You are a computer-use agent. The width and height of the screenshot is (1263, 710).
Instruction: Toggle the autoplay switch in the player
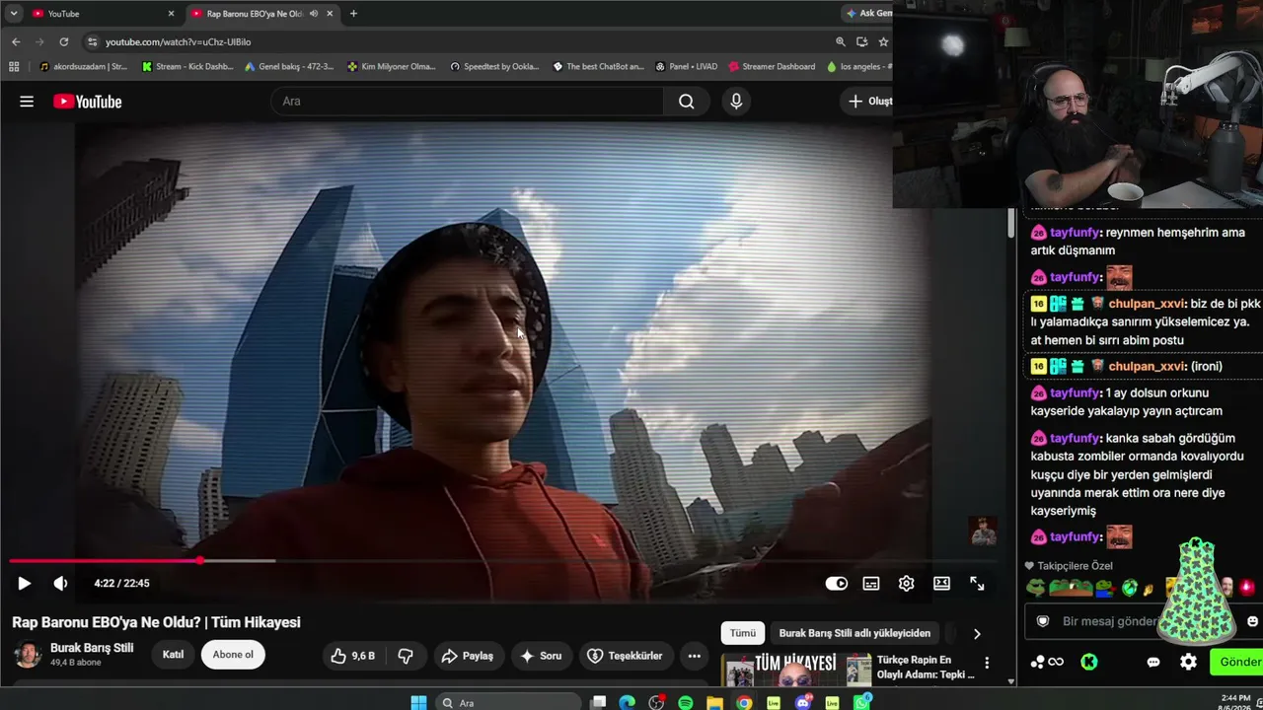pos(837,584)
